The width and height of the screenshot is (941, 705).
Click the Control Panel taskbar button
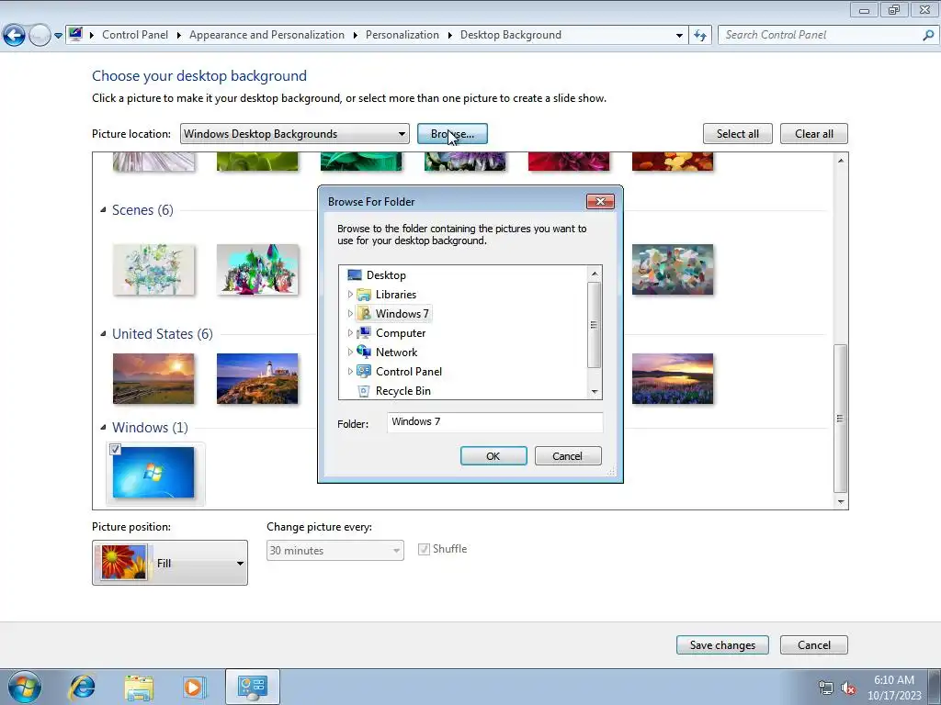coord(253,687)
